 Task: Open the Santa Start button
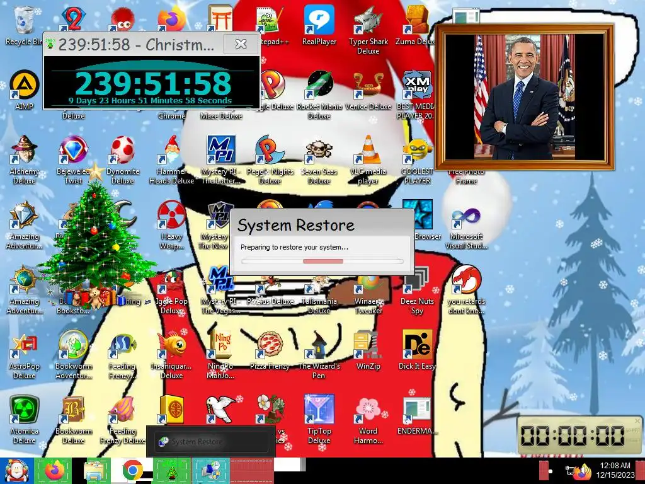point(16,471)
